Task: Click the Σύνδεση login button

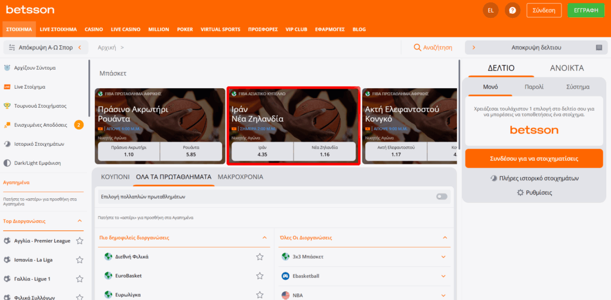Action: (x=544, y=11)
